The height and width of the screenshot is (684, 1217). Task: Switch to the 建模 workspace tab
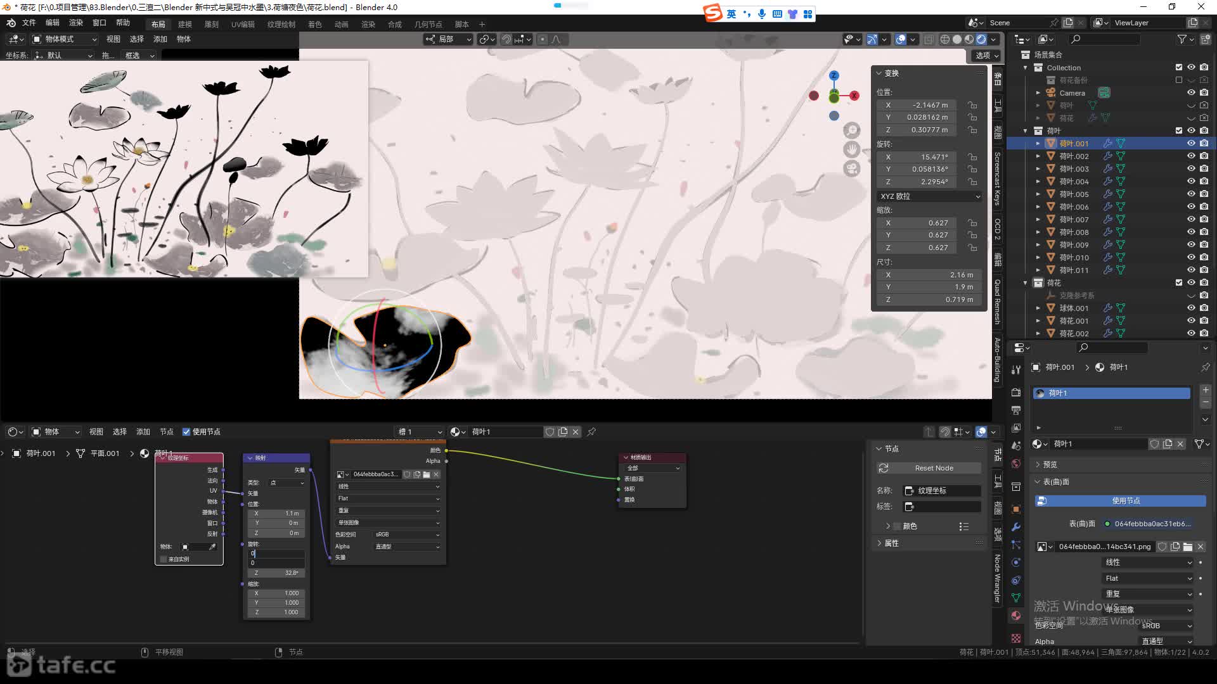[185, 24]
